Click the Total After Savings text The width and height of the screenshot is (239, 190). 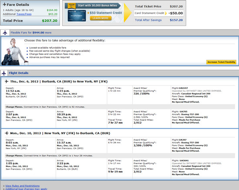[148, 20]
